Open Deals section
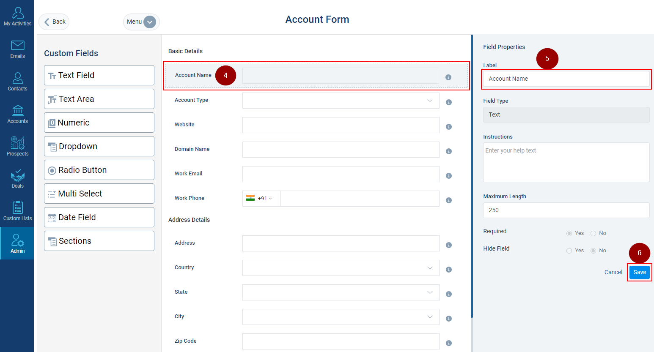Image resolution: width=654 pixels, height=352 pixels. [x=17, y=179]
